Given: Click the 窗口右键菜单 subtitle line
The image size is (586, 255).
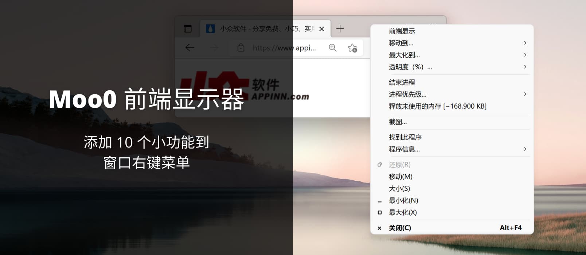Looking at the screenshot, I should 146,162.
